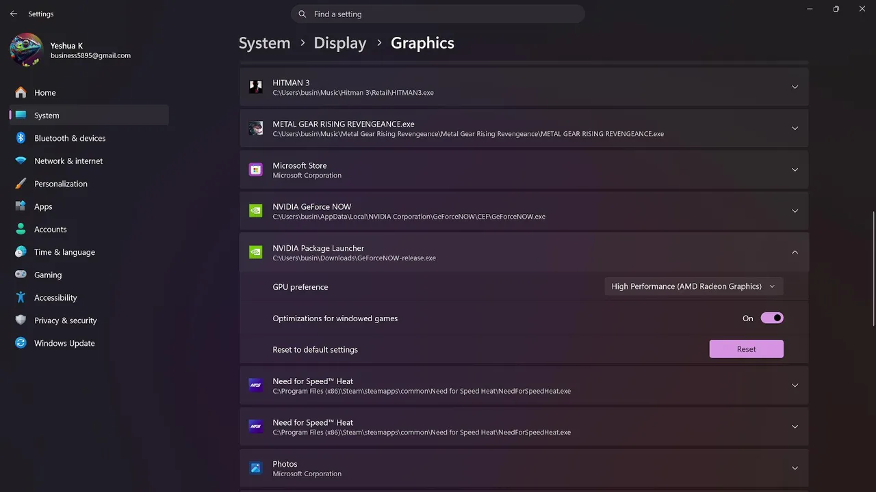Expand the first Need for Speed Heat chevron
The width and height of the screenshot is (876, 492).
coord(795,385)
